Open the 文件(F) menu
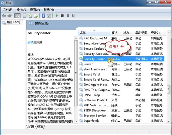The height and width of the screenshot is (135, 172). point(8,10)
